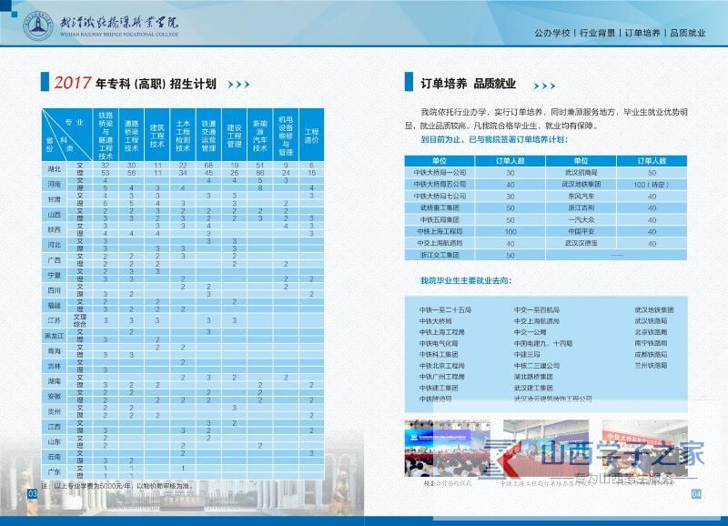Click the value 53 in the 湖北 理 row
This screenshot has height=526, width=728.
click(x=106, y=173)
